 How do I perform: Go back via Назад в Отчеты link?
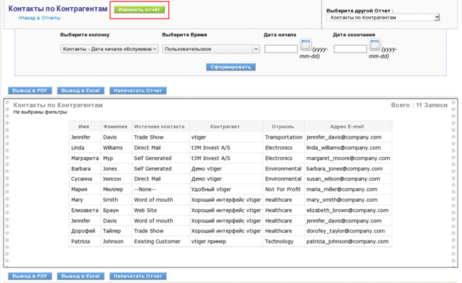[x=39, y=18]
